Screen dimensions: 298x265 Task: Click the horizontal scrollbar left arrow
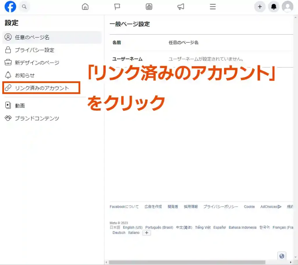point(106,262)
